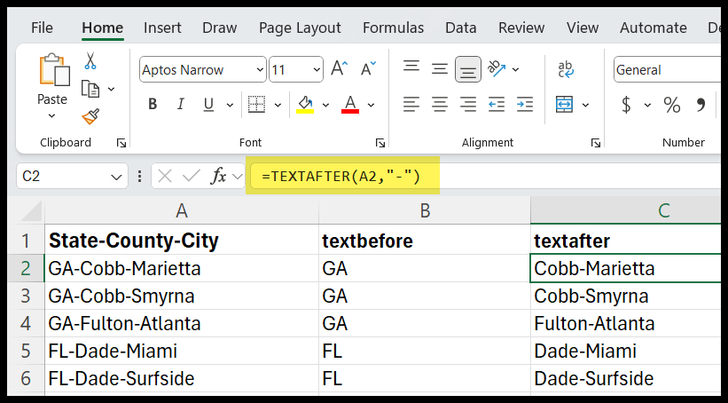Switch to the Data tab
Screen dimensions: 728x403
click(x=460, y=28)
